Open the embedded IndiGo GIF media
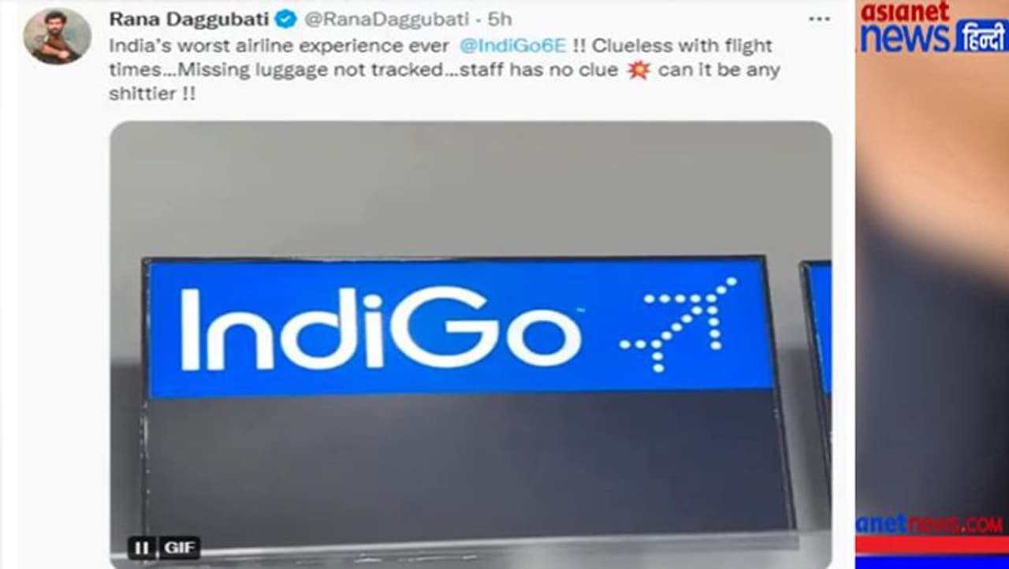The height and width of the screenshot is (569, 1009). click(471, 344)
